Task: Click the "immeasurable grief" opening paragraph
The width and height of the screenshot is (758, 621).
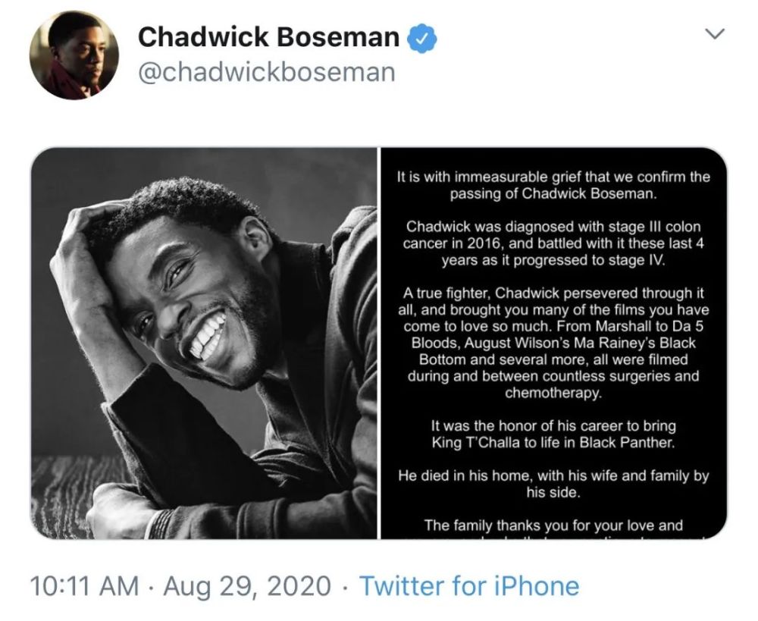Action: click(x=553, y=185)
